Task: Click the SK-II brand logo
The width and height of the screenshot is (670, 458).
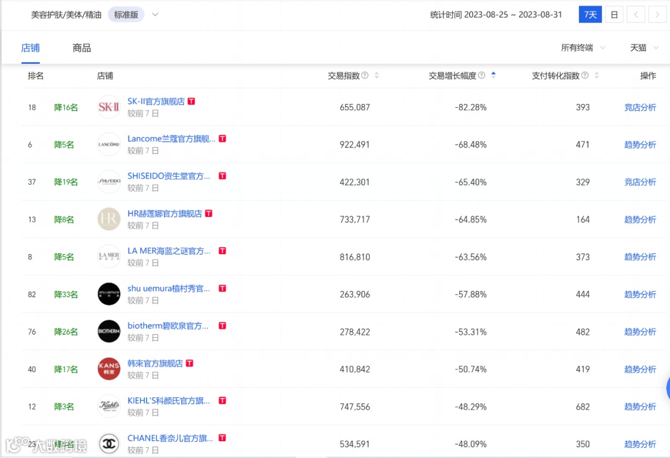Action: pyautogui.click(x=109, y=107)
